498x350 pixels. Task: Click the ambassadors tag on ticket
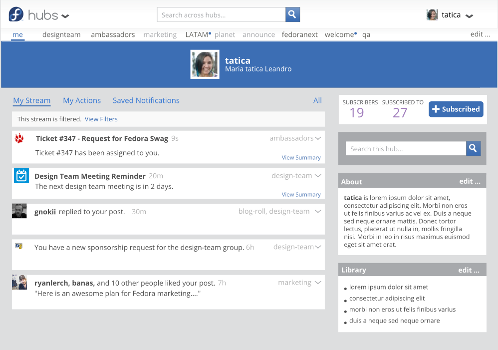291,138
